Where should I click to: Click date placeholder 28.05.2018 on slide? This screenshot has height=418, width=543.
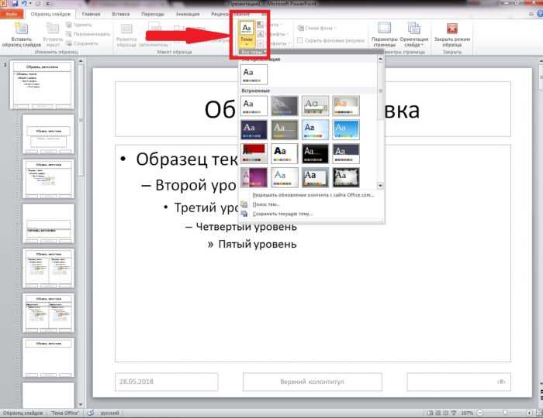[x=166, y=382]
